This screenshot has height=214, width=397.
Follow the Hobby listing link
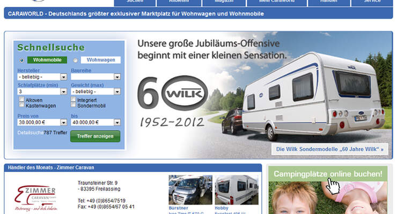click(x=222, y=208)
